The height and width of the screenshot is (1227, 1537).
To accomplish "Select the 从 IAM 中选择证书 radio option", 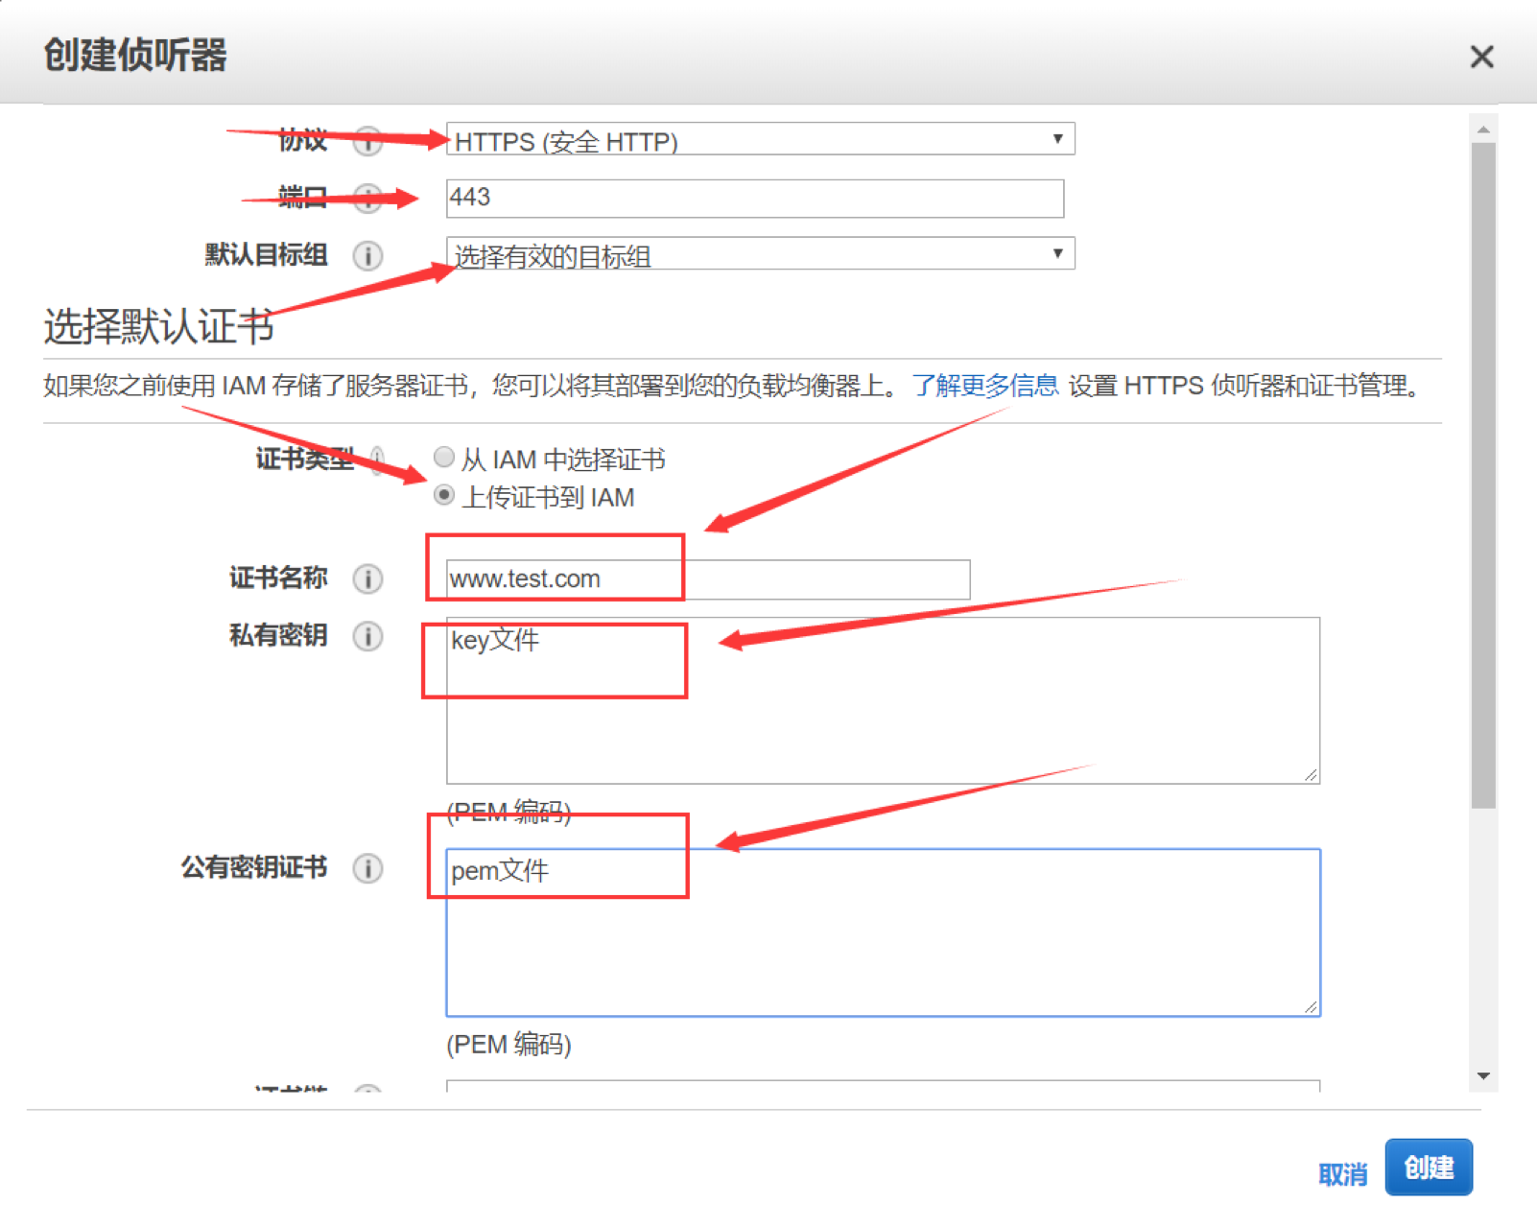I will [x=443, y=458].
